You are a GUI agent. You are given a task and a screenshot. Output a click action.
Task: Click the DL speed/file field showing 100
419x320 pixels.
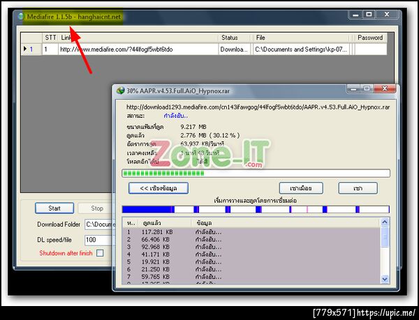coord(98,240)
